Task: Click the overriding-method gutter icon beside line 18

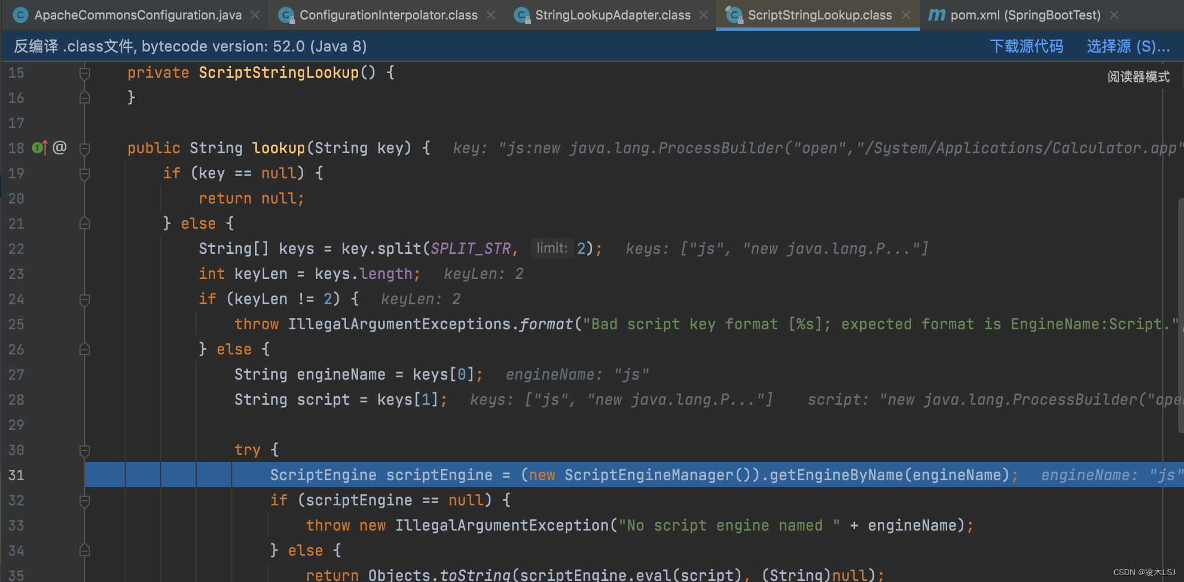Action: 38,148
